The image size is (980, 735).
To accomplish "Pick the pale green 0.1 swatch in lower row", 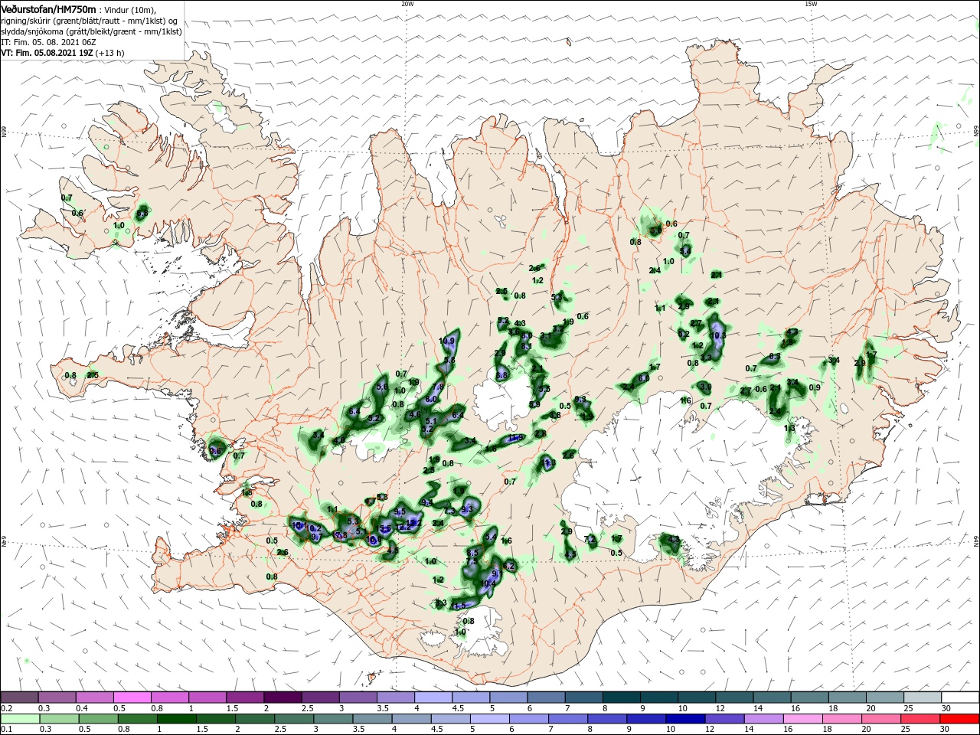I will [19, 719].
